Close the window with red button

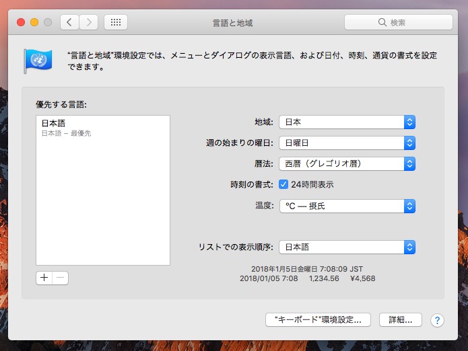(21, 22)
